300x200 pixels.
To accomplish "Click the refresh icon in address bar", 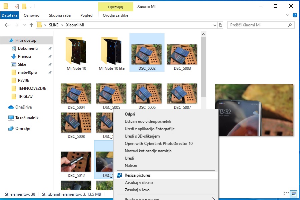I will tap(221, 25).
